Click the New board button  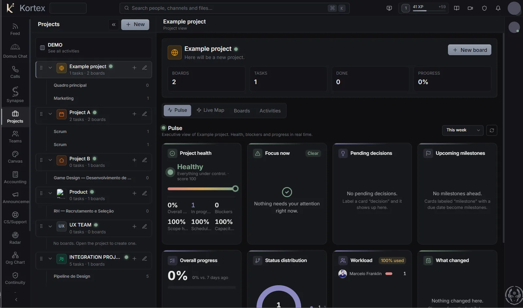(x=469, y=50)
